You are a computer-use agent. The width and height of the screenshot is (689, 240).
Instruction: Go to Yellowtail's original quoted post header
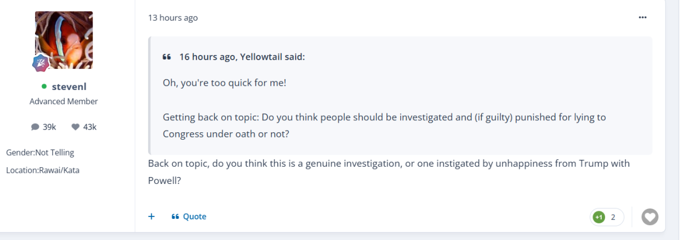coord(242,57)
